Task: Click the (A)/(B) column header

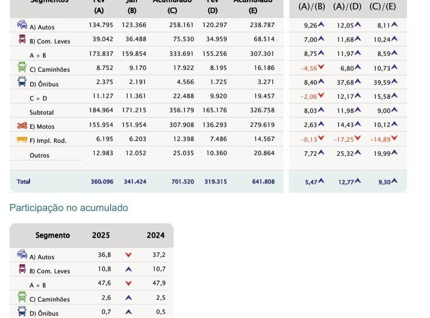Action: [x=312, y=6]
